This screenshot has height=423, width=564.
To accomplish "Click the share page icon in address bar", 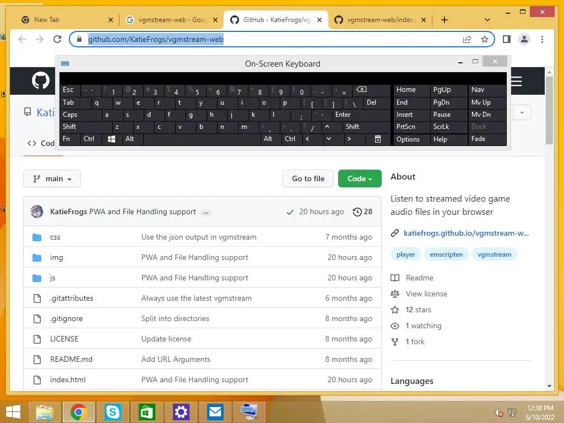I will point(467,39).
